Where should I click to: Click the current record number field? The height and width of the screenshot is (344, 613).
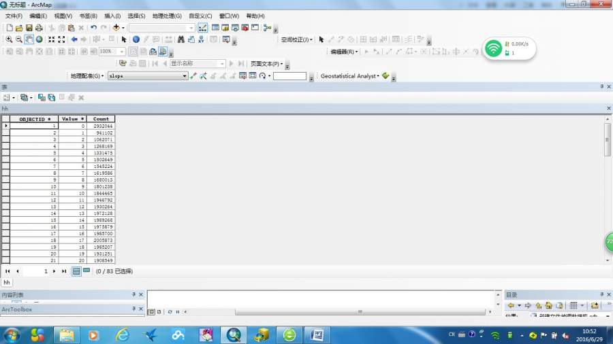[x=35, y=271]
